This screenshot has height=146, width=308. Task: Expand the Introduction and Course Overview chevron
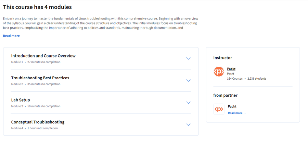coord(188,58)
